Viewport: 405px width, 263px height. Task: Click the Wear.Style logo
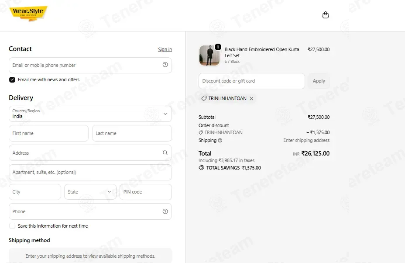click(x=28, y=13)
